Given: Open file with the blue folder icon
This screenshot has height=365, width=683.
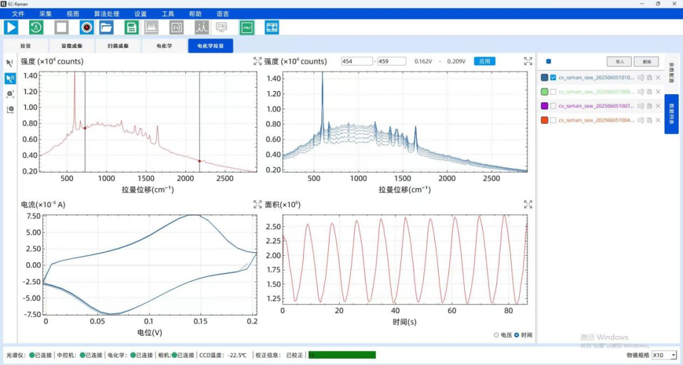Looking at the screenshot, I should (x=106, y=27).
